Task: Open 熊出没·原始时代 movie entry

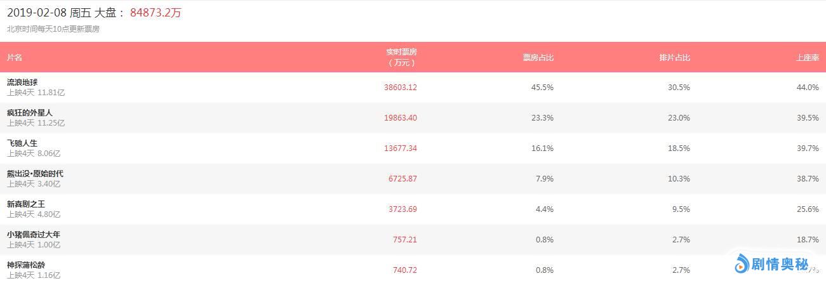Action: tap(35, 174)
